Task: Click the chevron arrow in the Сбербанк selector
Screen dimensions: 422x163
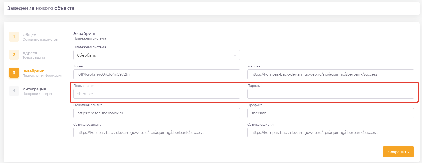Action: point(235,55)
